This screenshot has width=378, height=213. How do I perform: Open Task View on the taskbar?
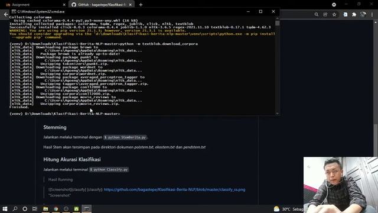(x=35, y=209)
